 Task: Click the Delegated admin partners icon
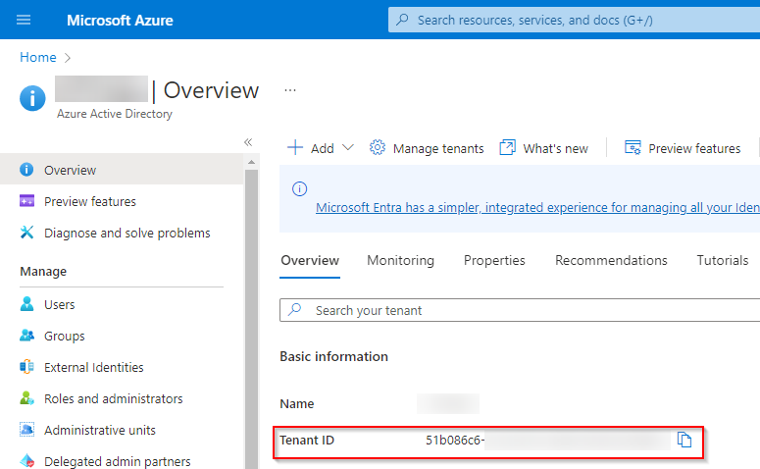[x=27, y=461]
